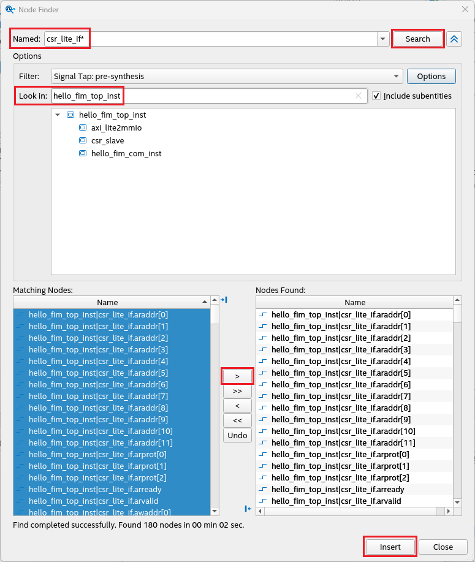The height and width of the screenshot is (562, 475).
Task: Click the Nodes Found Name column header
Action: (355, 302)
